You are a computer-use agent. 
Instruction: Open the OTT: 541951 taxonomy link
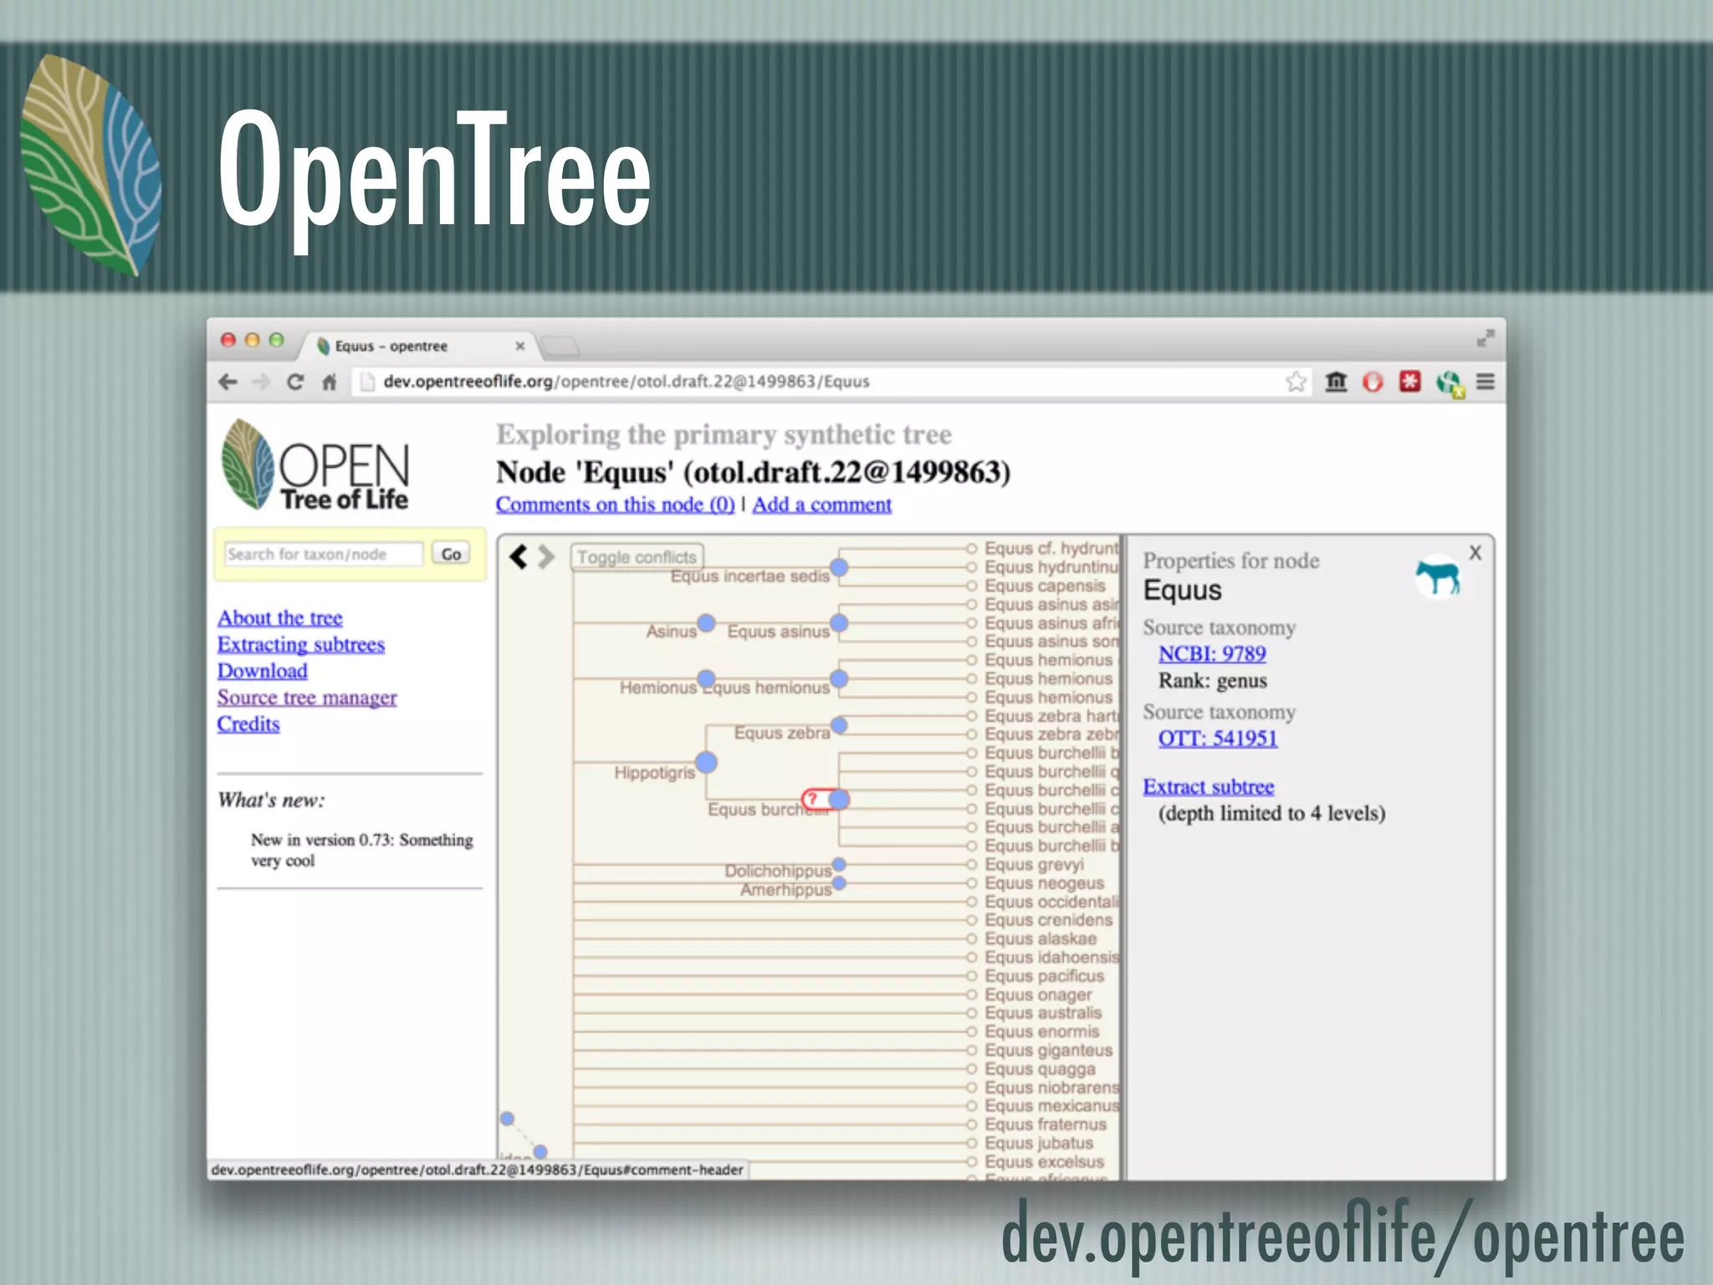coord(1218,738)
